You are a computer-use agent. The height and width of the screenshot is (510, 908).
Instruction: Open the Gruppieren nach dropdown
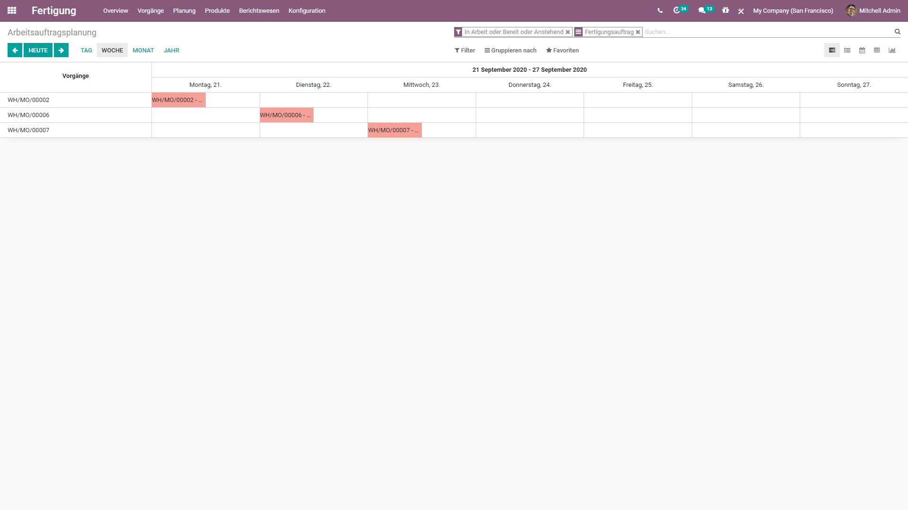pyautogui.click(x=510, y=50)
